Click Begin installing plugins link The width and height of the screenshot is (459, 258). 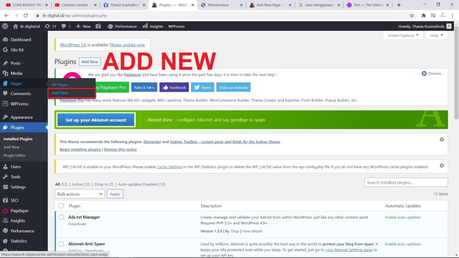pyautogui.click(x=80, y=150)
